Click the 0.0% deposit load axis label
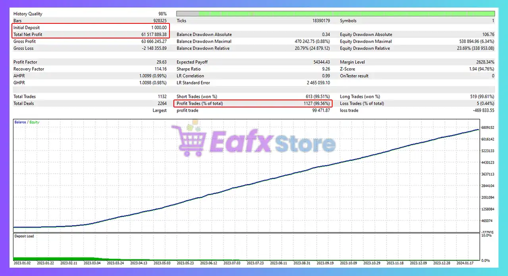The image size is (508, 276). pos(486,261)
